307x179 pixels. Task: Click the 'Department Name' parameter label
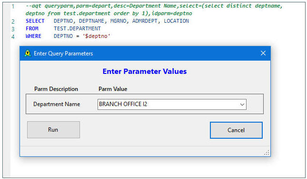57,104
